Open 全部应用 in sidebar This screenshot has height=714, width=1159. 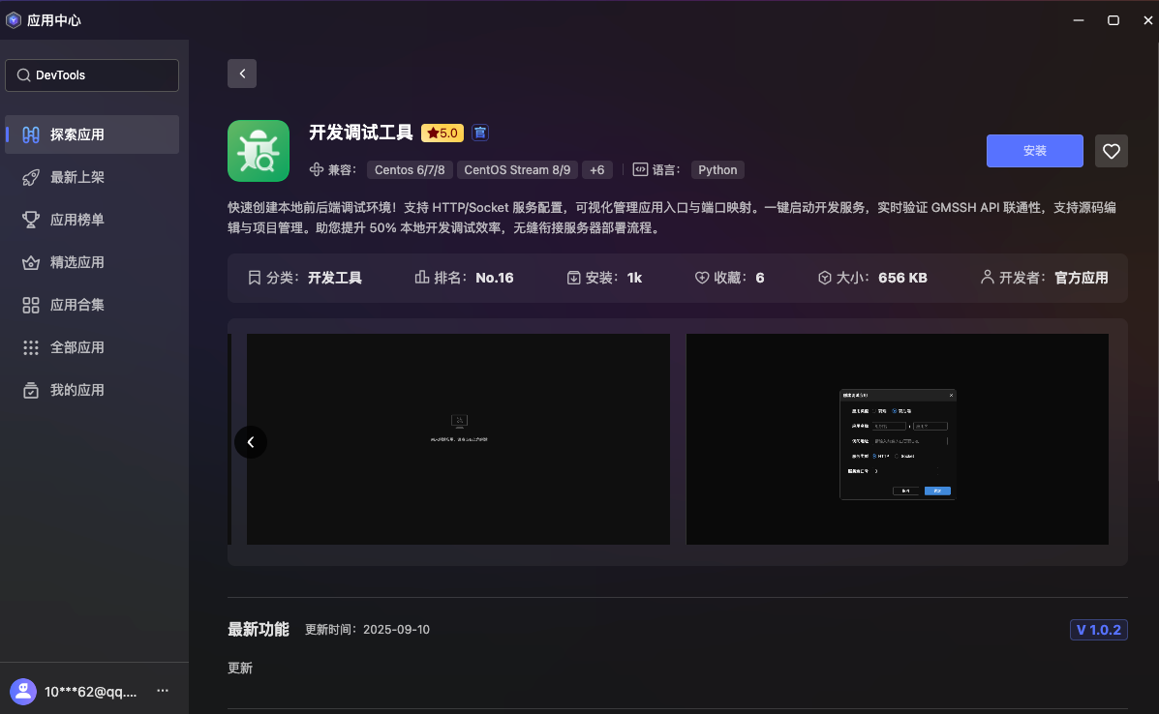(92, 347)
